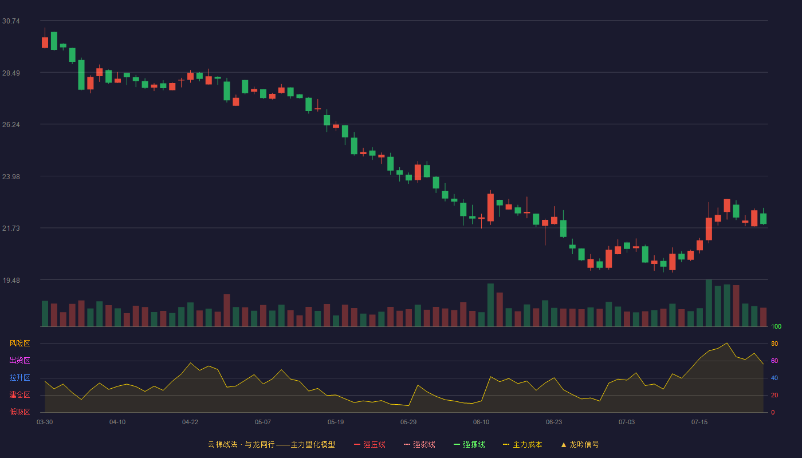Click the 07-03 date label
This screenshot has width=802, height=458.
click(x=627, y=422)
